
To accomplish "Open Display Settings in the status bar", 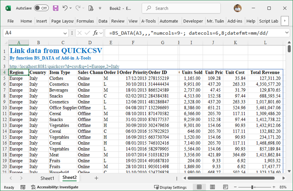I will coord(170,187).
